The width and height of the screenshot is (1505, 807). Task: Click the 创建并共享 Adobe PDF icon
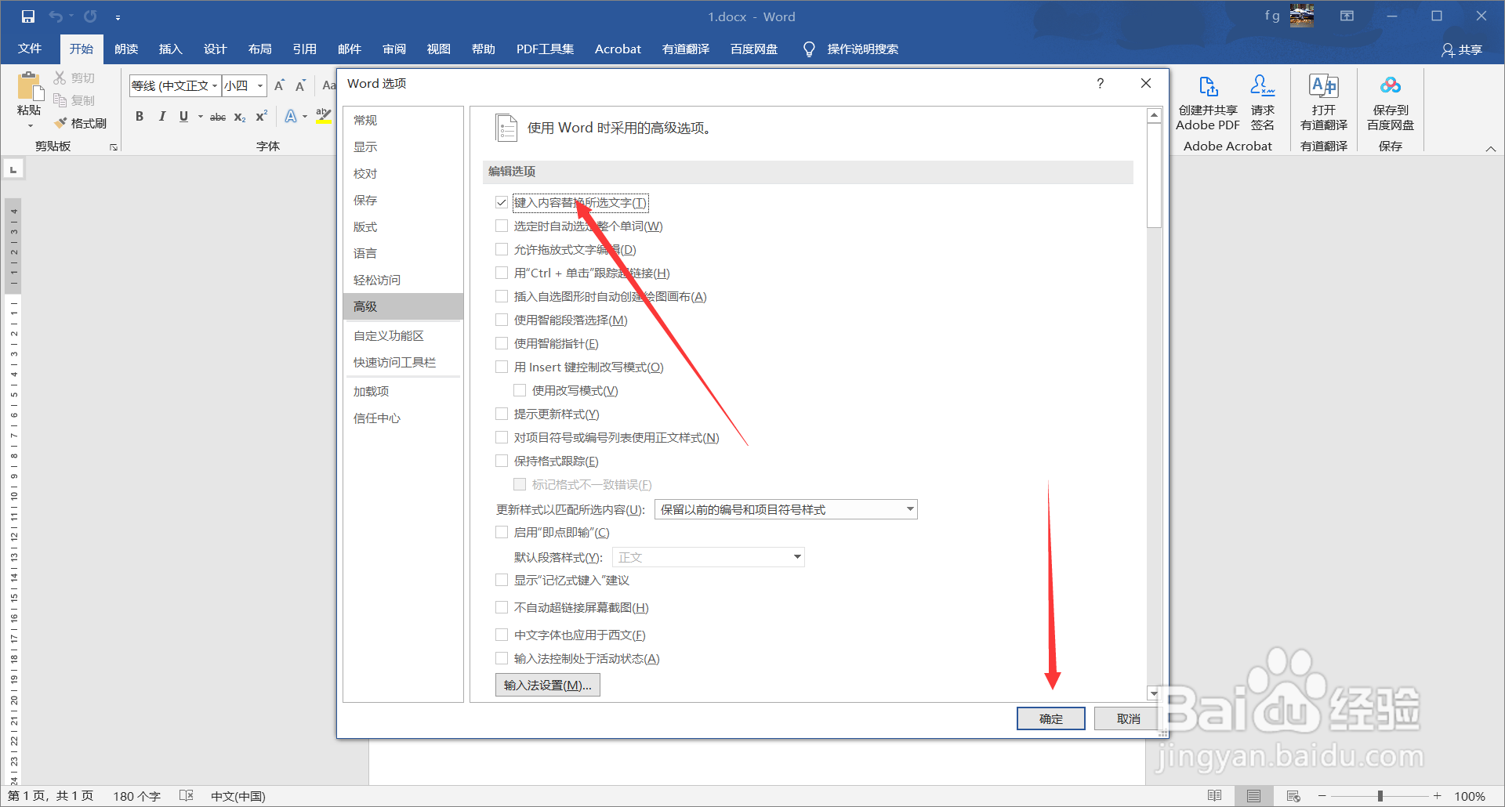[1207, 88]
